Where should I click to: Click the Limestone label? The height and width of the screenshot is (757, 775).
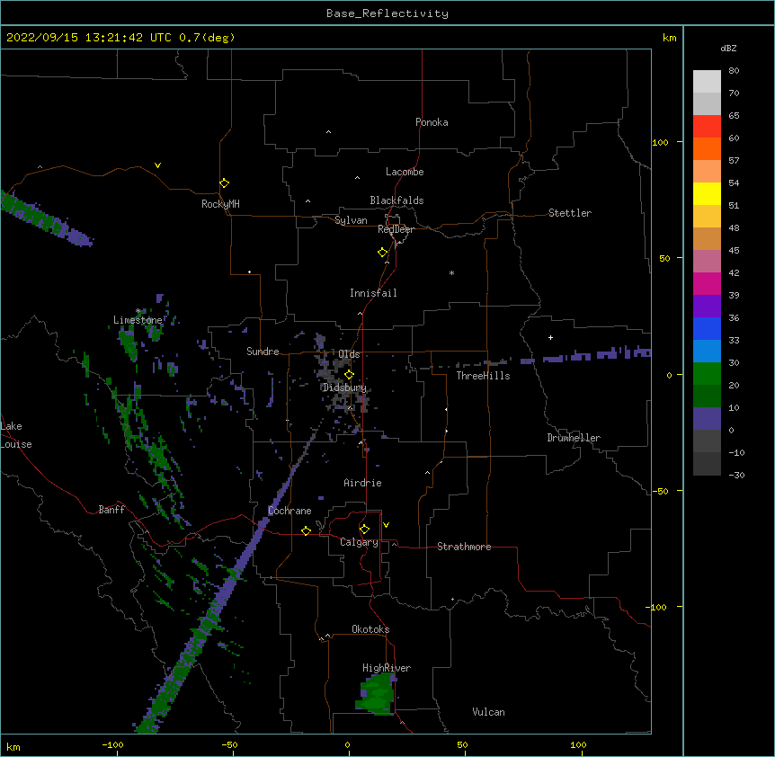coord(138,320)
